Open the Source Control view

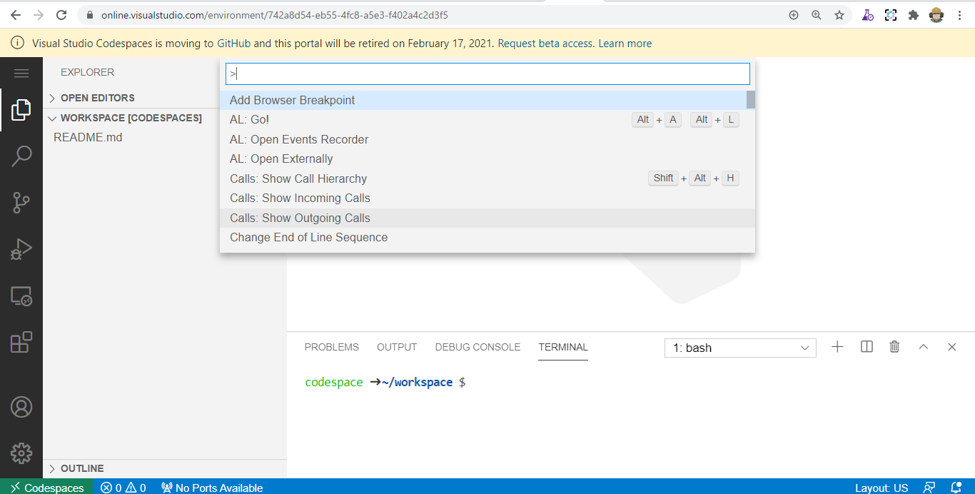pyautogui.click(x=21, y=203)
